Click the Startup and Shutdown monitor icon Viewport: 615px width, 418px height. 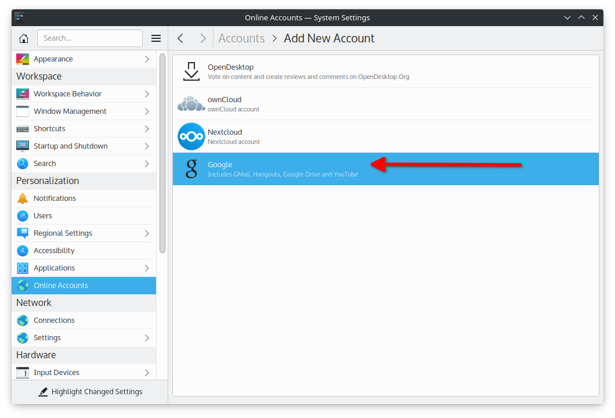tap(23, 146)
